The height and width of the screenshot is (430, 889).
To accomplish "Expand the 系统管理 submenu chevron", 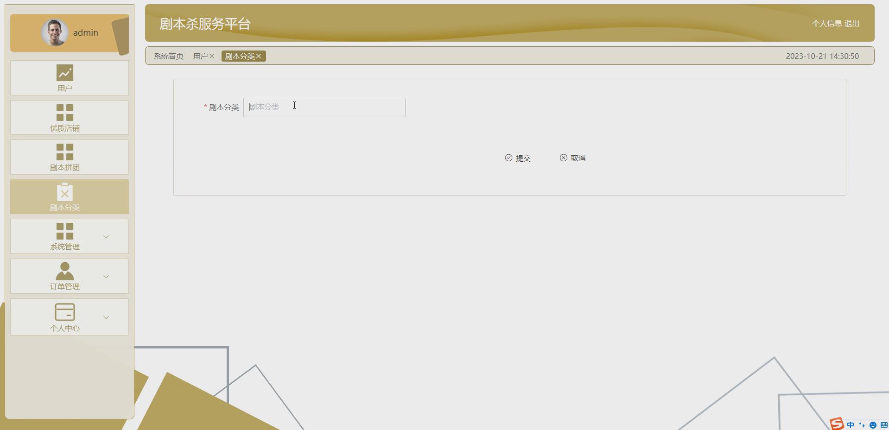I will click(x=106, y=237).
